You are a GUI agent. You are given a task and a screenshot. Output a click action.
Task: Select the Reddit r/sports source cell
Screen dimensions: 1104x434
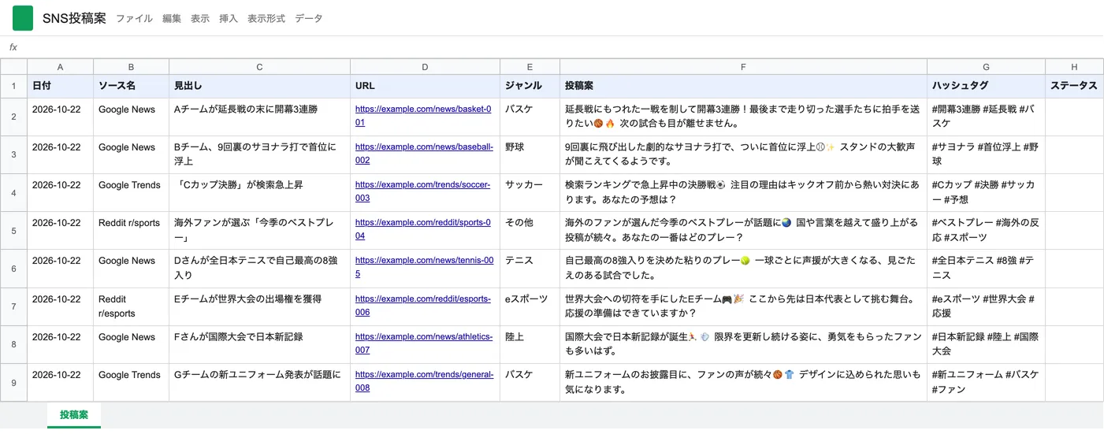[131, 230]
